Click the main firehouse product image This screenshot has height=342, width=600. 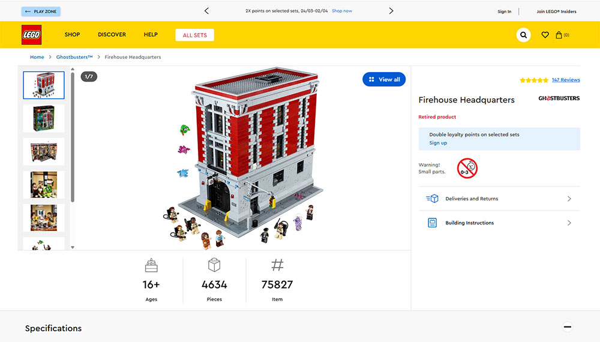pos(244,158)
